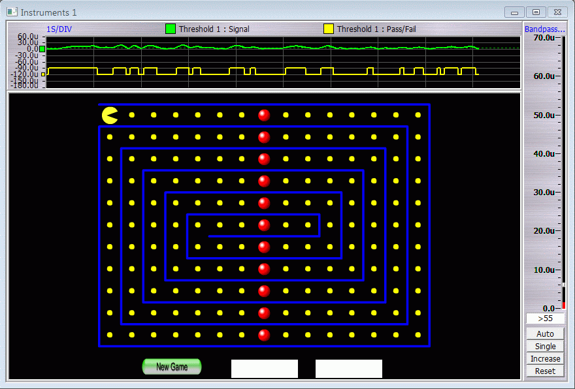This screenshot has width=575, height=389.
Task: Click the yellow Pac-Man character
Action: pyautogui.click(x=110, y=116)
